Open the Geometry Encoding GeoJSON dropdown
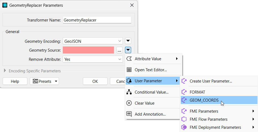This screenshot has height=132, width=258. coord(93,41)
